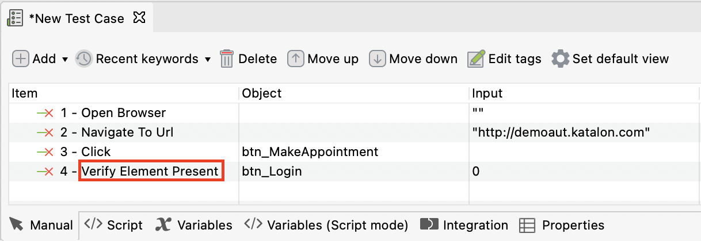Open the Add dropdown arrow
The width and height of the screenshot is (701, 241).
click(x=65, y=59)
